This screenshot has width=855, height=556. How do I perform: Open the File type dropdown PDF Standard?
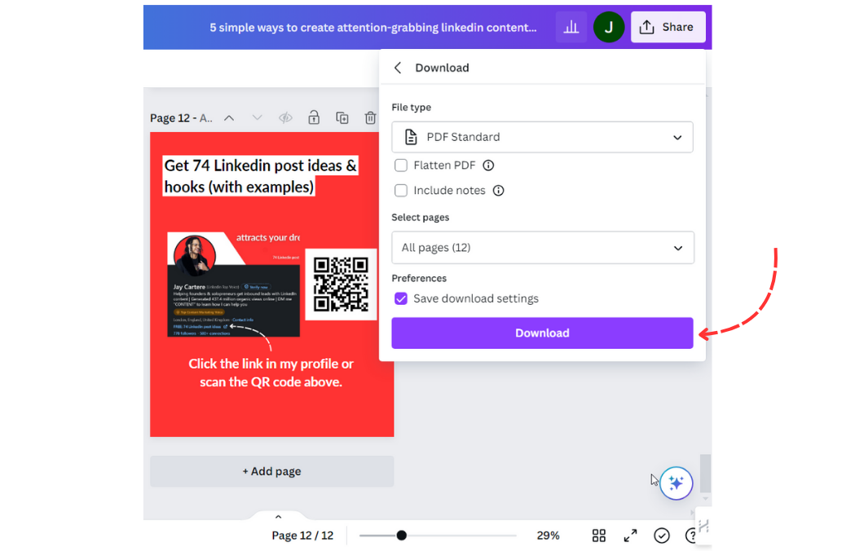[x=542, y=137]
